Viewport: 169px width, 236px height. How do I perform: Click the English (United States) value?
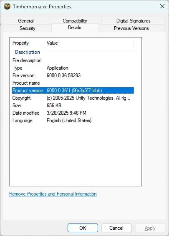coord(69,121)
